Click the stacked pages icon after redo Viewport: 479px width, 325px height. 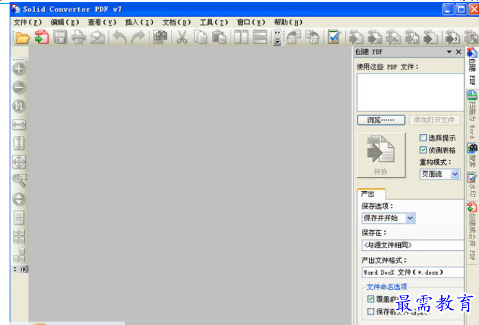coord(160,37)
